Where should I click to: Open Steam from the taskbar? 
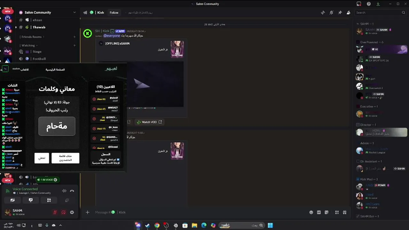tap(147, 226)
